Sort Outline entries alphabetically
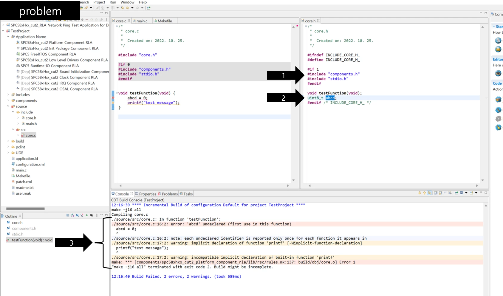This screenshot has height=296, width=503. [72, 215]
